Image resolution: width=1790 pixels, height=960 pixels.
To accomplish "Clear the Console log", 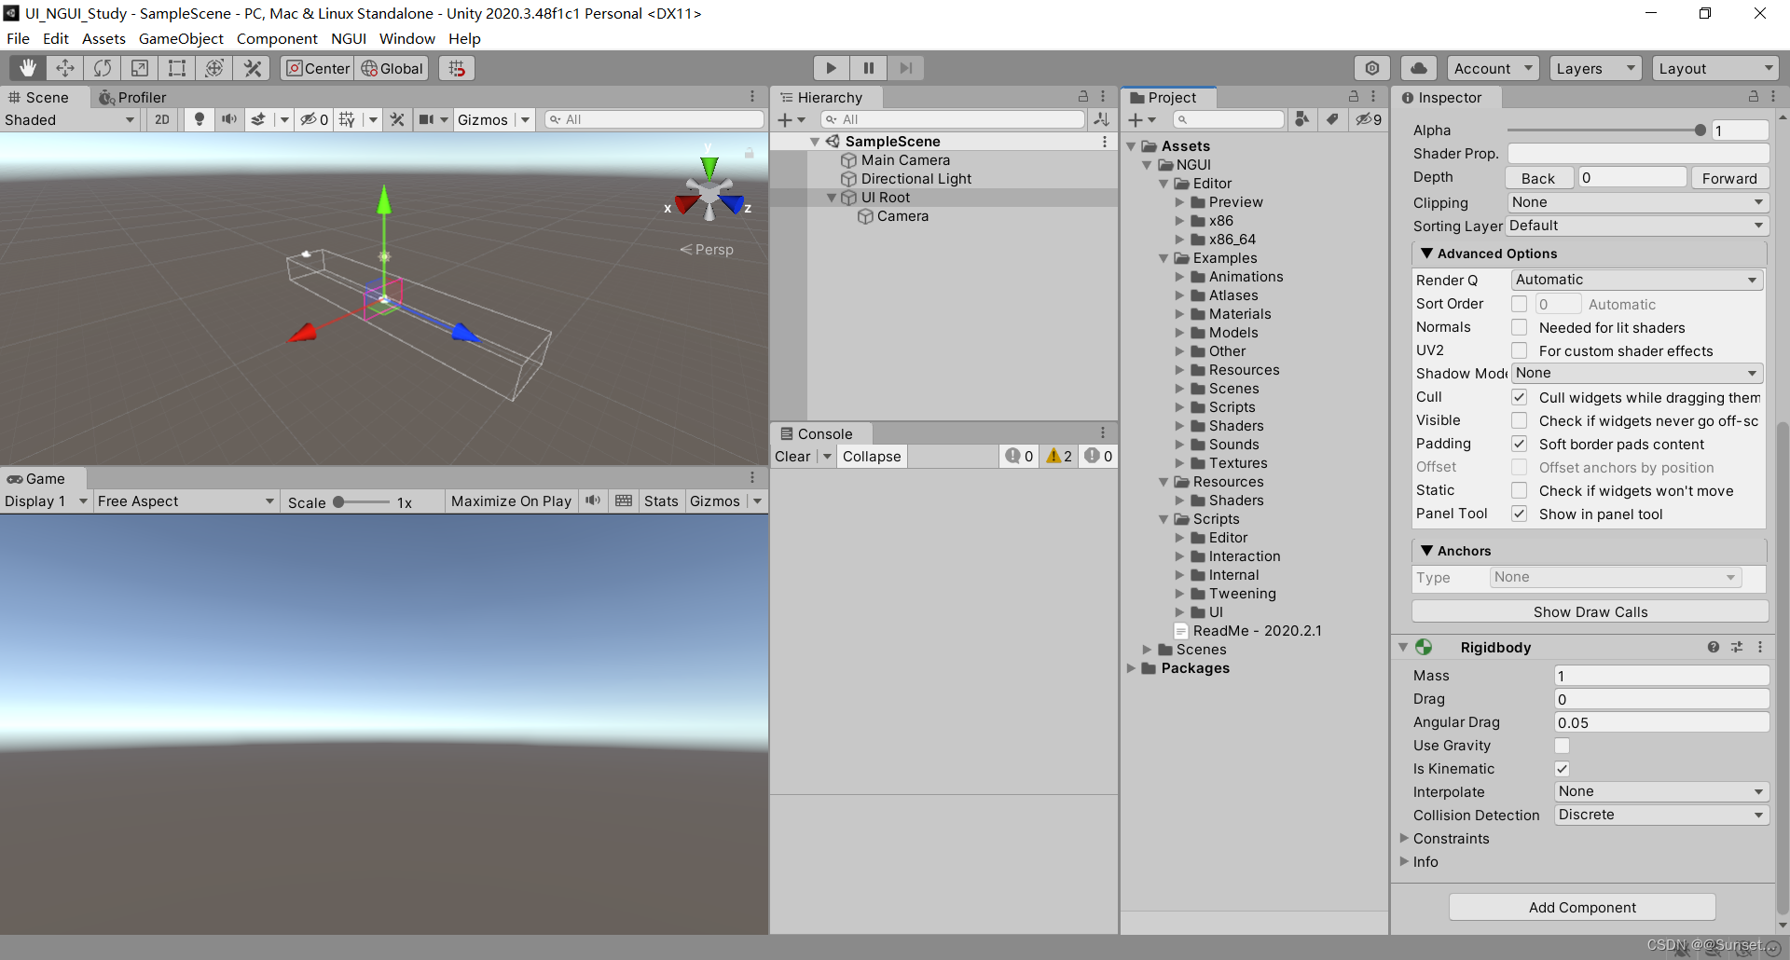I will pos(792,456).
